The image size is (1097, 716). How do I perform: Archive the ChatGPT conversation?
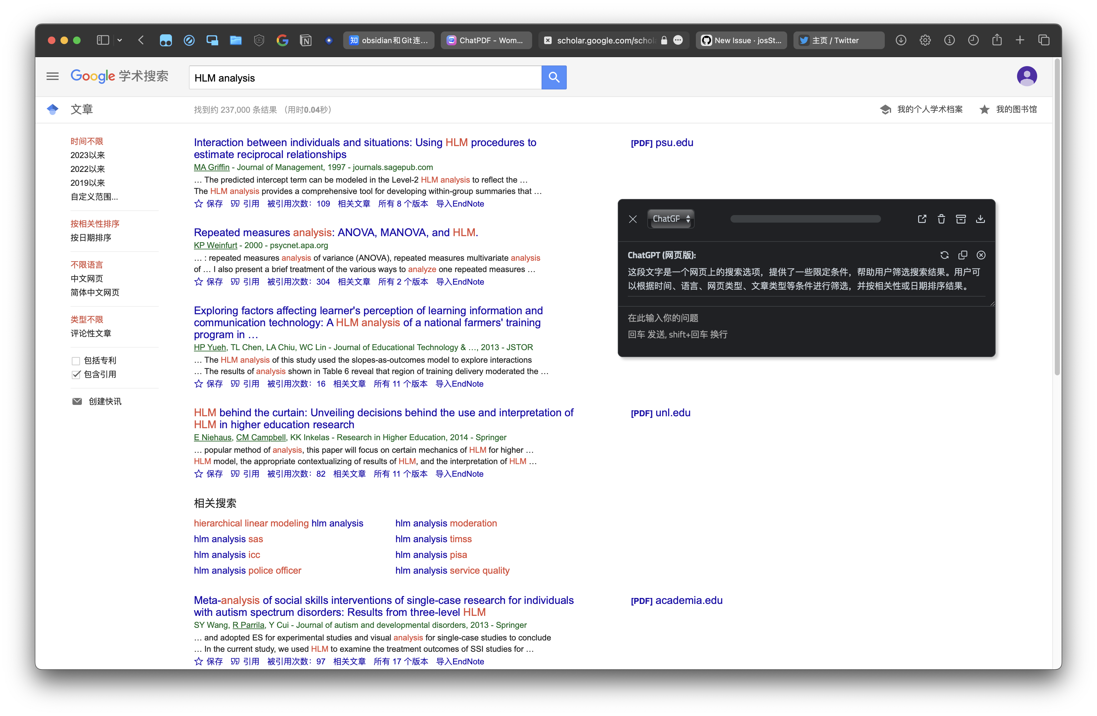coord(961,219)
